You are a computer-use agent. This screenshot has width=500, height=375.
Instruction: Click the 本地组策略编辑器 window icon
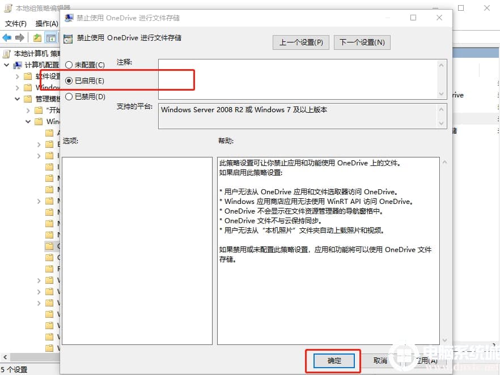pyautogui.click(x=8, y=8)
